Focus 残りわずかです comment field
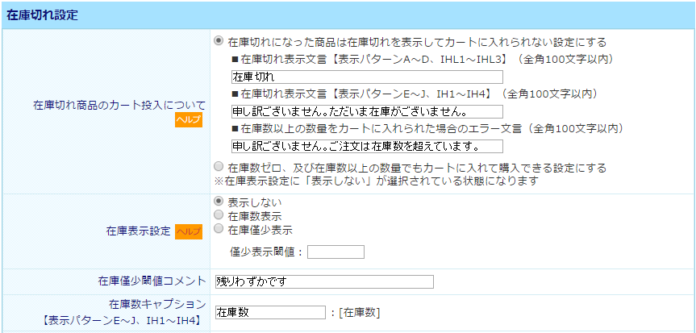Viewport: 696px width, 333px height. pos(324,282)
